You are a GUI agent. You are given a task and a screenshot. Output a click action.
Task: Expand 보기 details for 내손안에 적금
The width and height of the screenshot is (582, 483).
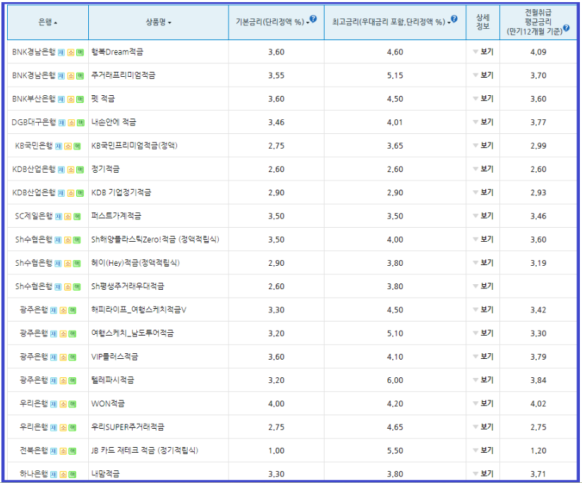point(483,122)
